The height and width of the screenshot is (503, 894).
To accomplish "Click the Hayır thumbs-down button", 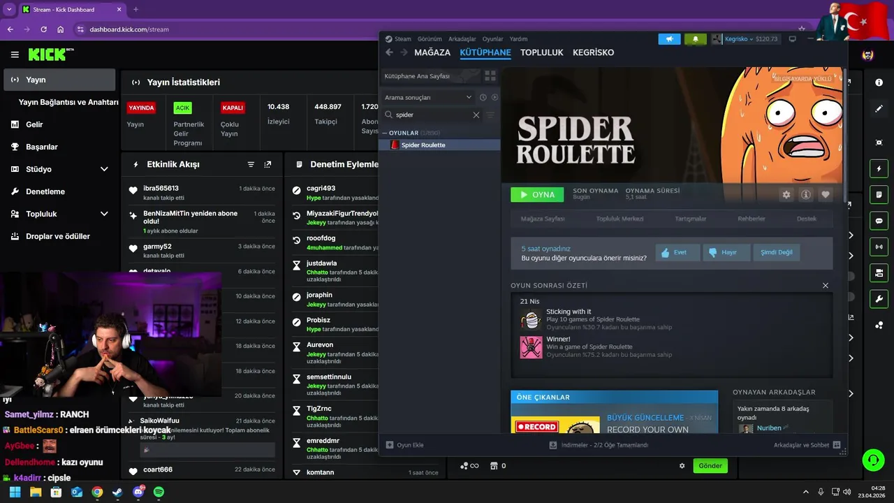I will (x=727, y=252).
